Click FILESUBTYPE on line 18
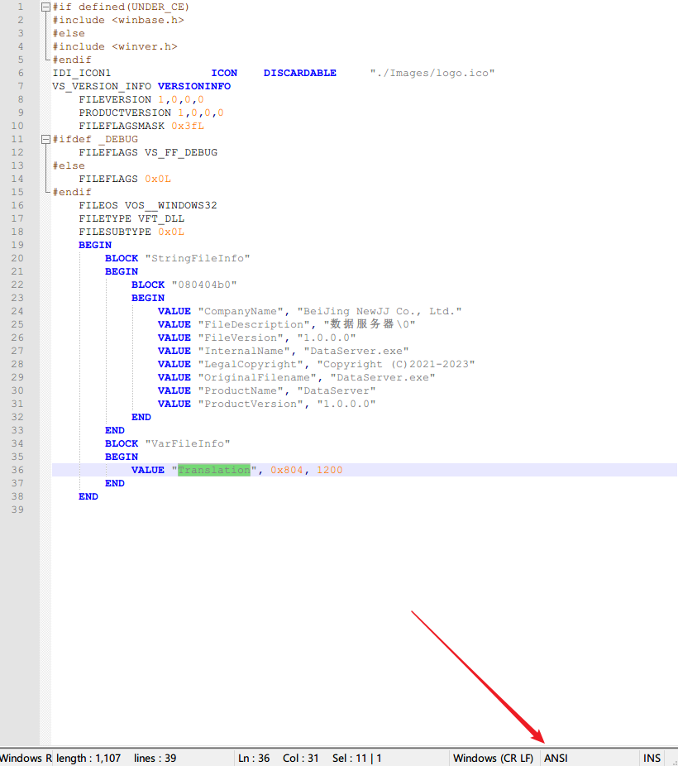Screen dimensions: 678x766 point(115,232)
